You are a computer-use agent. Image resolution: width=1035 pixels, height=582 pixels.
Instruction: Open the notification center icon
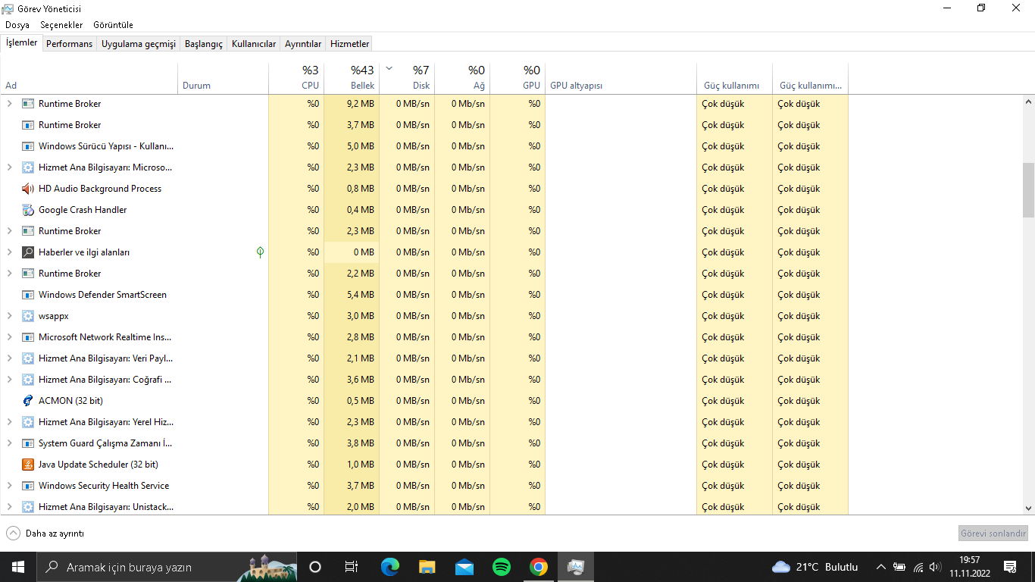tap(1010, 567)
